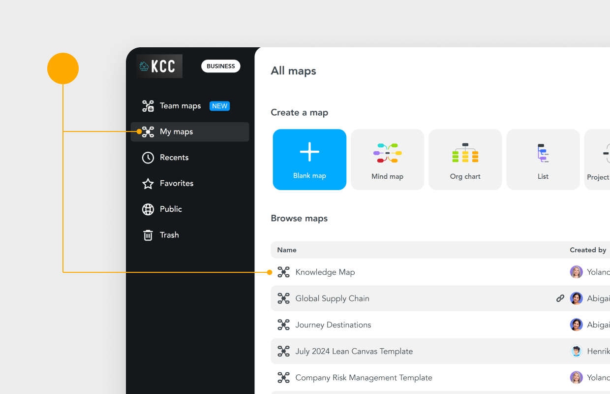Open Company Risk Management Template

click(364, 378)
